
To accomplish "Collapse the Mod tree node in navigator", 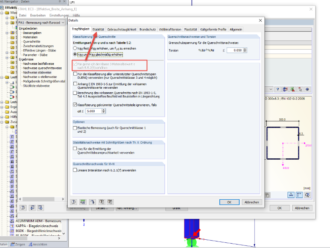I will click(x=2, y=13).
